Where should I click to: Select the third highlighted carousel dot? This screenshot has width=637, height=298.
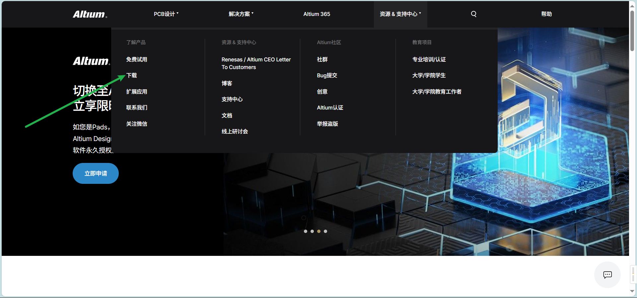pyautogui.click(x=319, y=231)
